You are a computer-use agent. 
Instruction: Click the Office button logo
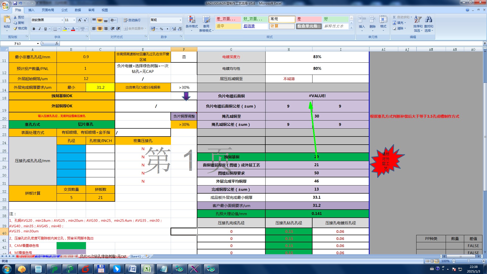coord(6,5)
